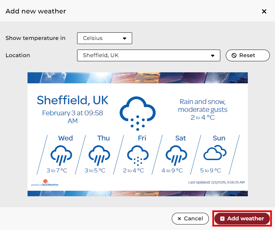Close the Add new weather dialog
275x230 pixels.
[x=264, y=11]
